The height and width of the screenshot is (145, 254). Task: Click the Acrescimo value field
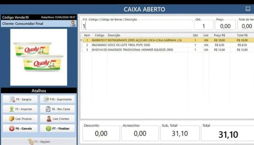click(140, 133)
